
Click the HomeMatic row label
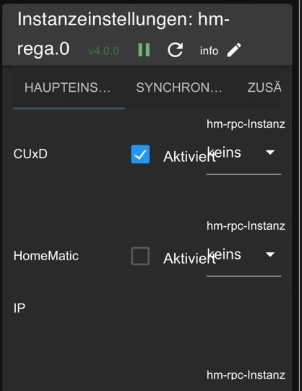pos(46,256)
